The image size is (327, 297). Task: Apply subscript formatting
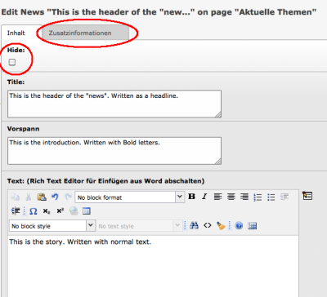coord(47,211)
